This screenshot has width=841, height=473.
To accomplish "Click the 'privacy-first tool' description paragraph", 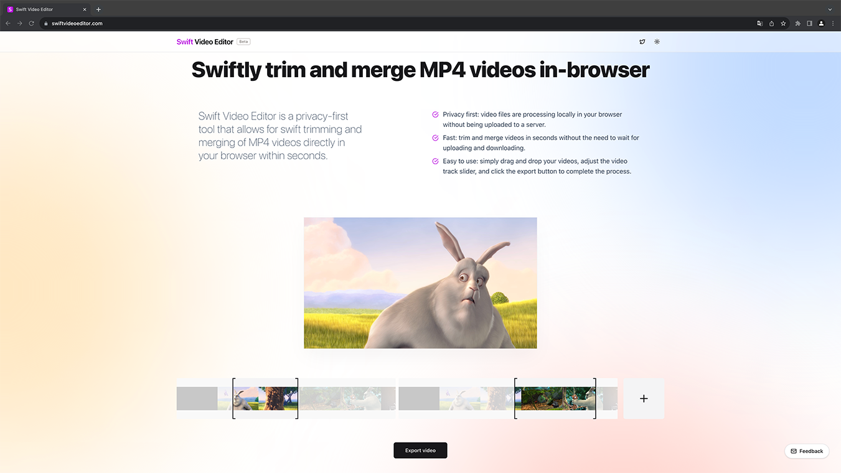I will [280, 136].
